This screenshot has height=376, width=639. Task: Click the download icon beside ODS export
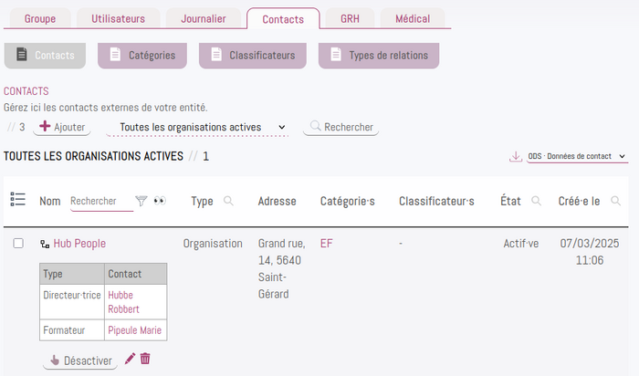[516, 156]
